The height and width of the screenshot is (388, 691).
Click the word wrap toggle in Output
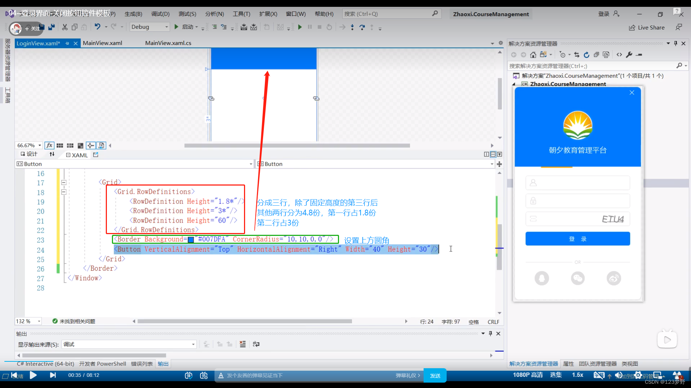(x=256, y=344)
